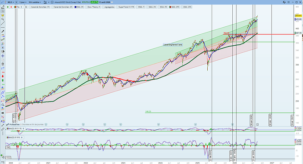Click the green up arrow in indicator bar
The width and height of the screenshot is (303, 164).
click(x=8, y=7)
